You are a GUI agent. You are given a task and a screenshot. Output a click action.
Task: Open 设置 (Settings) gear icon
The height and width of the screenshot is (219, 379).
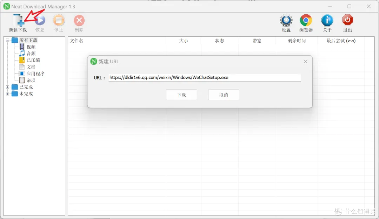click(286, 21)
